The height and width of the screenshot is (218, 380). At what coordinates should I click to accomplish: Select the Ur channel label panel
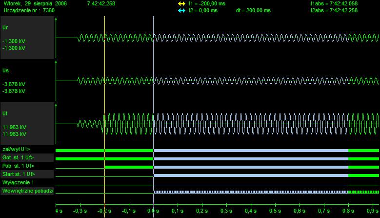click(27, 38)
